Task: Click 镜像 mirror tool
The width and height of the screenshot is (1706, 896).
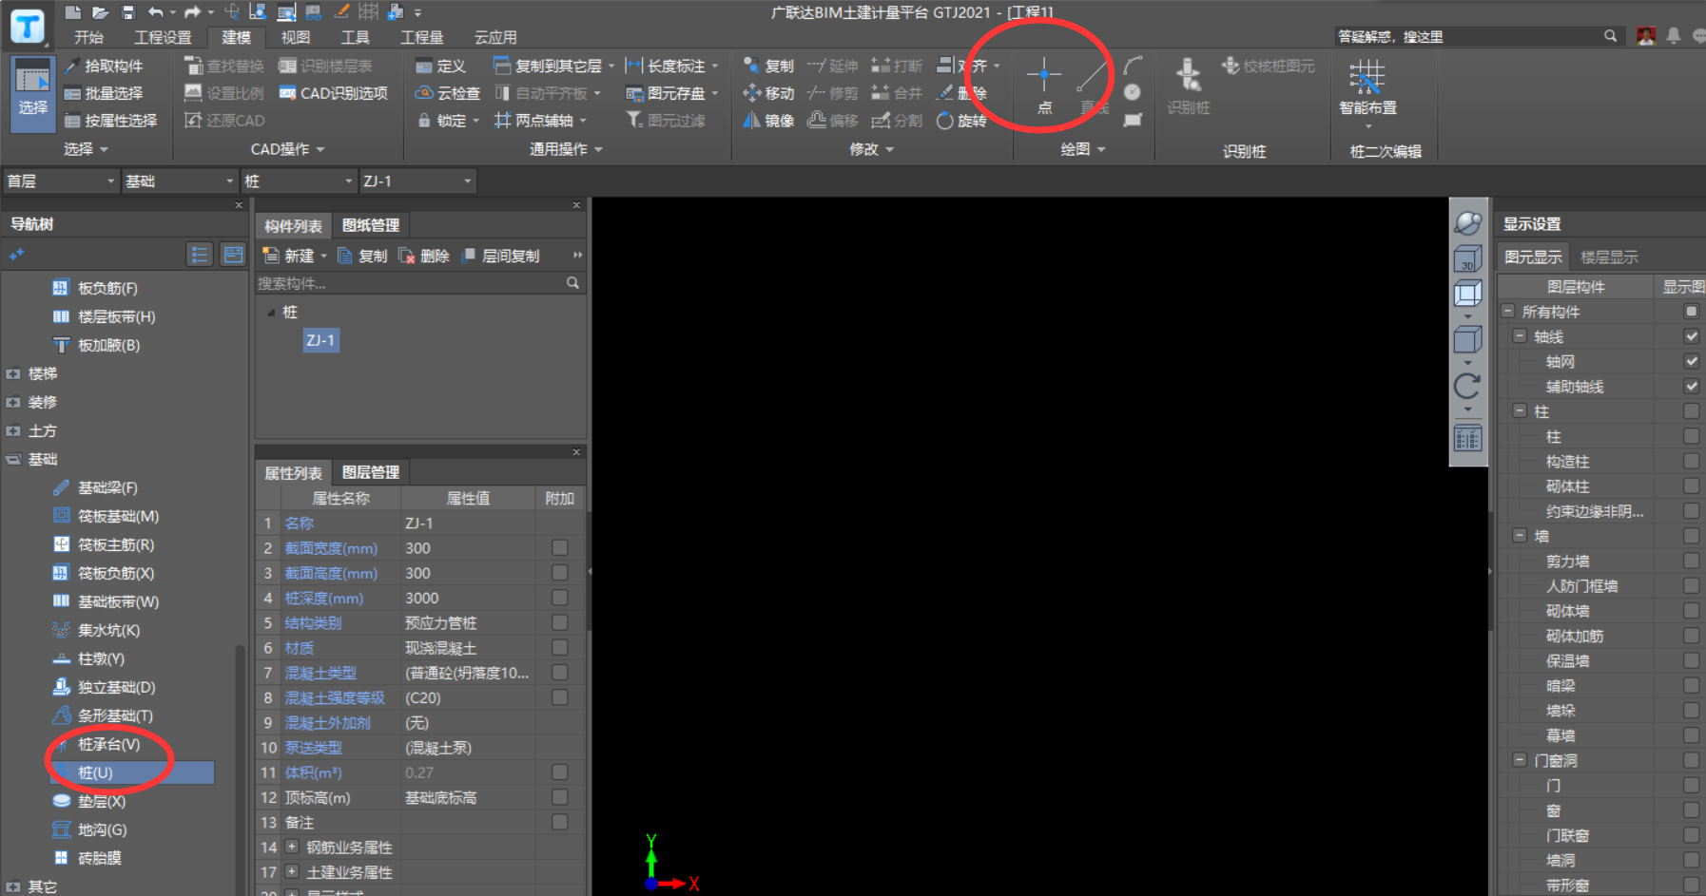Action: [x=768, y=121]
